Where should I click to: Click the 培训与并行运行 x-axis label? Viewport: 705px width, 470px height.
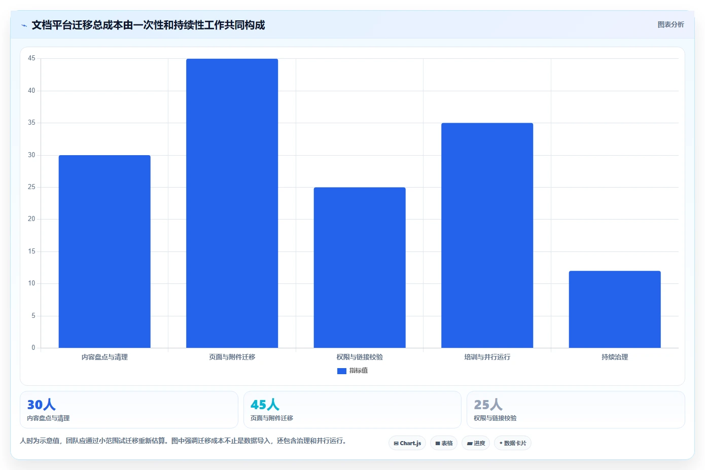tap(487, 357)
